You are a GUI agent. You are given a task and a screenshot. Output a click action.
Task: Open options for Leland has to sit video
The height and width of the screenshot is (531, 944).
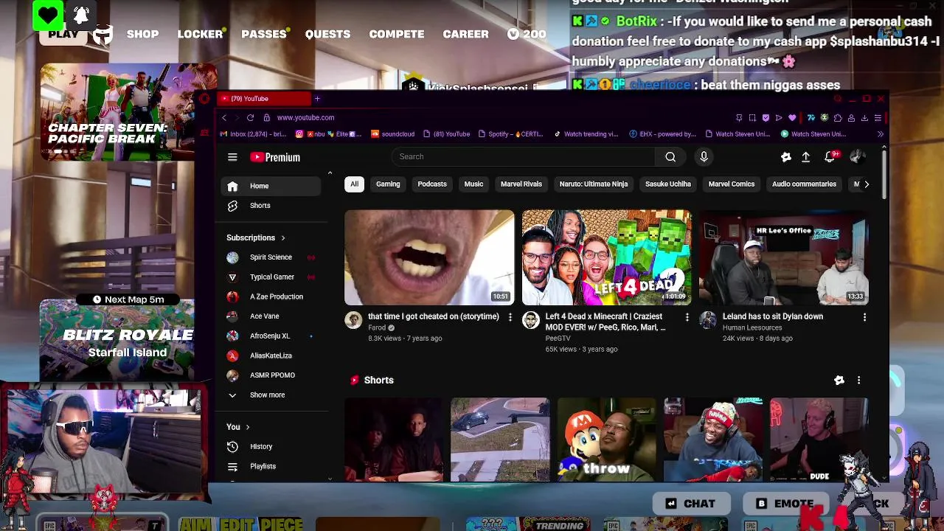(864, 317)
